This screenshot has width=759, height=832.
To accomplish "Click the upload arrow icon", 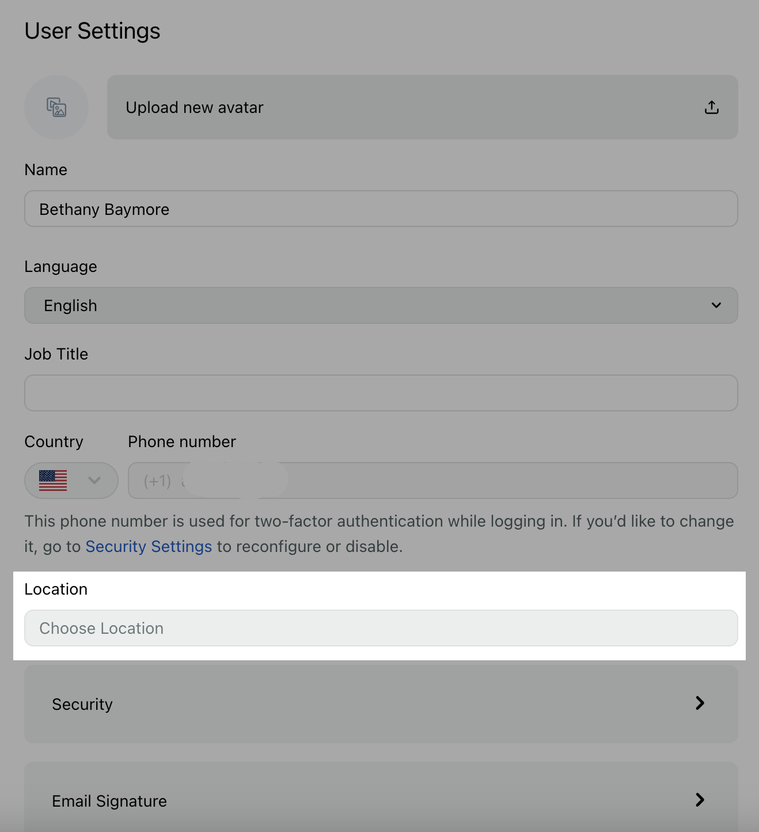I will [712, 107].
